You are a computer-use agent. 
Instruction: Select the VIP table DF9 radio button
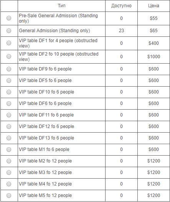click(x=9, y=69)
